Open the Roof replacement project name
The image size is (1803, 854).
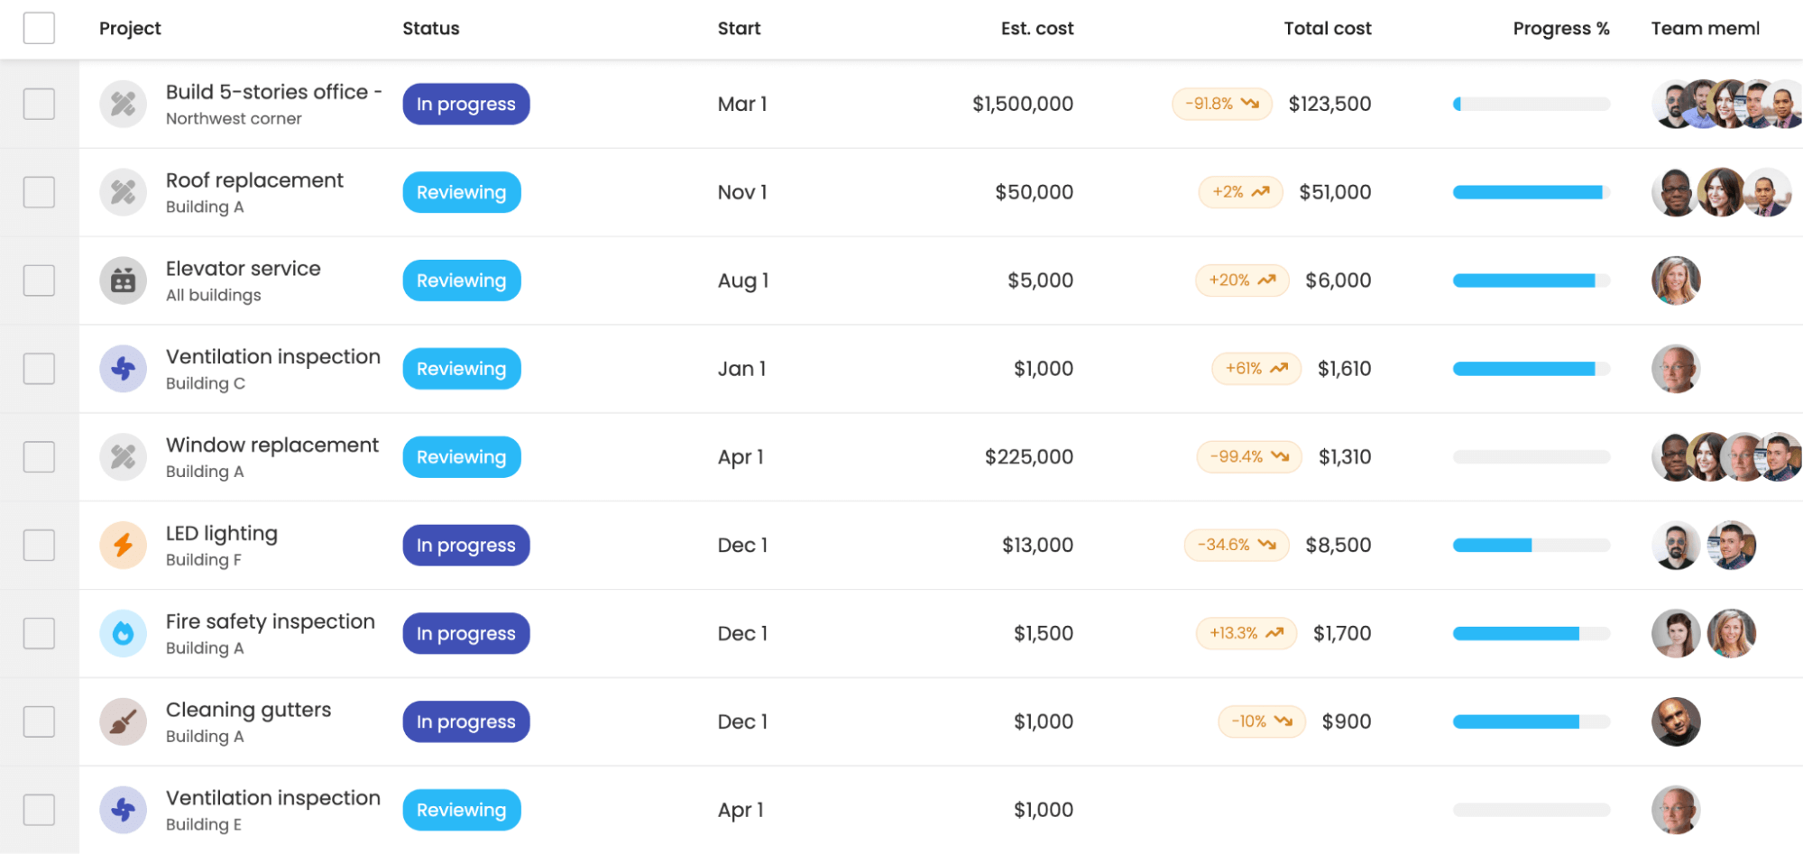[254, 180]
